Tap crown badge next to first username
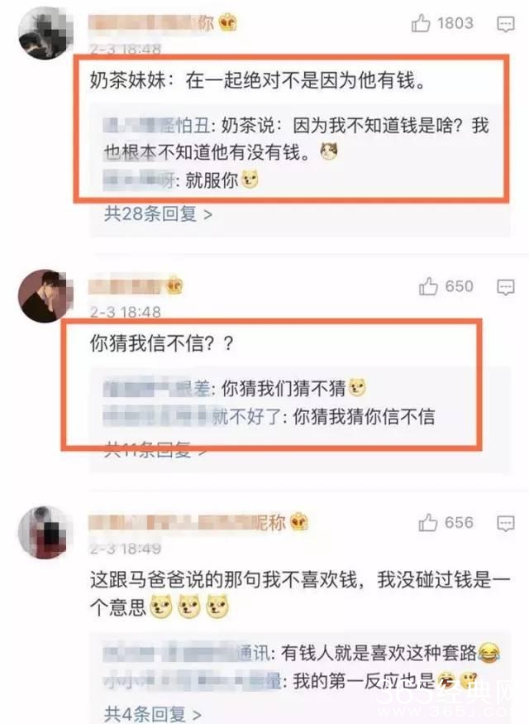Image resolution: width=529 pixels, height=724 pixels. (227, 22)
